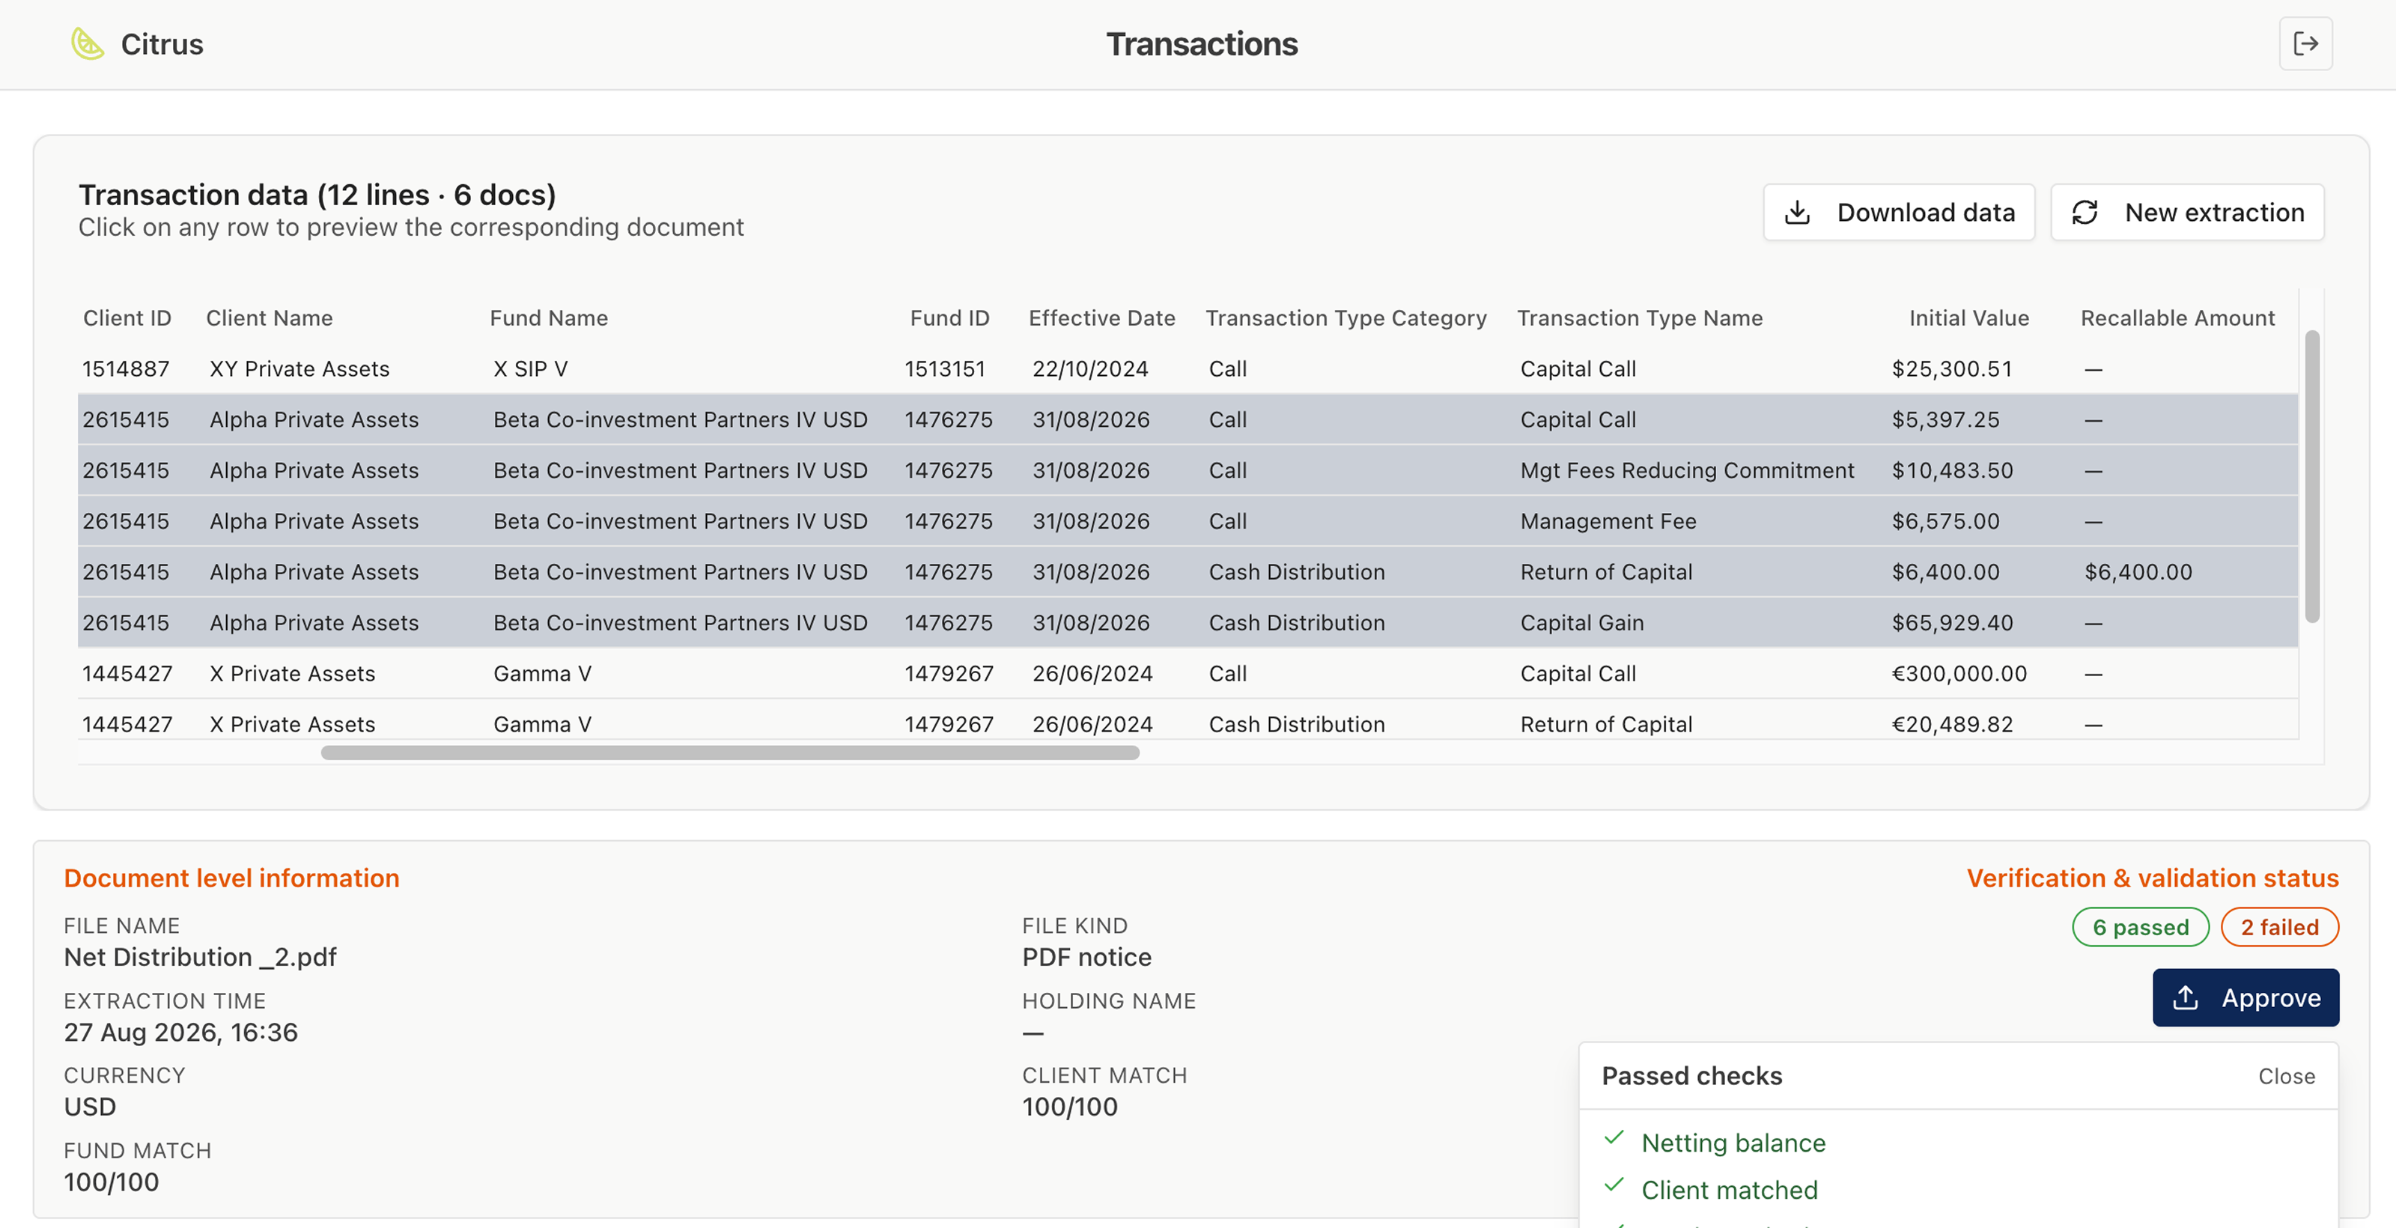Click the X SIP V fund name
Screen dimensions: 2396x1228
pyautogui.click(x=530, y=368)
